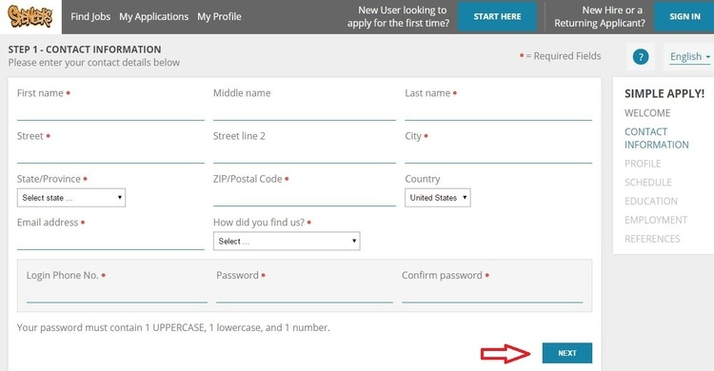Open the blue help question mark icon

tap(641, 57)
